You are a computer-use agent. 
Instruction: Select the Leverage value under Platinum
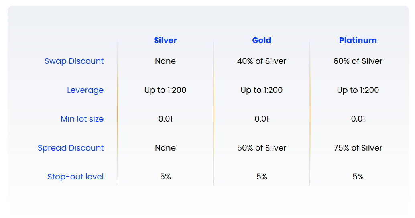(358, 90)
